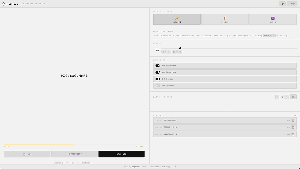
Task: Increase batch count with plus button
Action: tap(287, 97)
